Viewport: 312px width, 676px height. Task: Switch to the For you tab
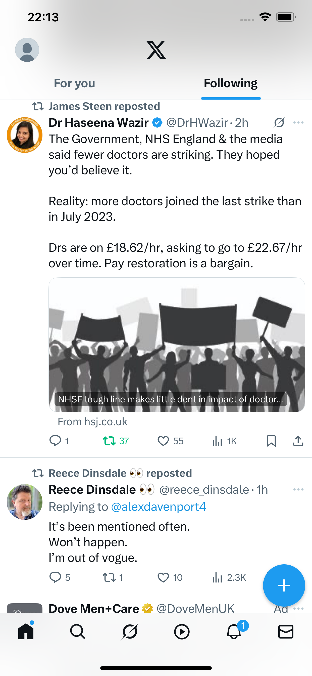(74, 83)
